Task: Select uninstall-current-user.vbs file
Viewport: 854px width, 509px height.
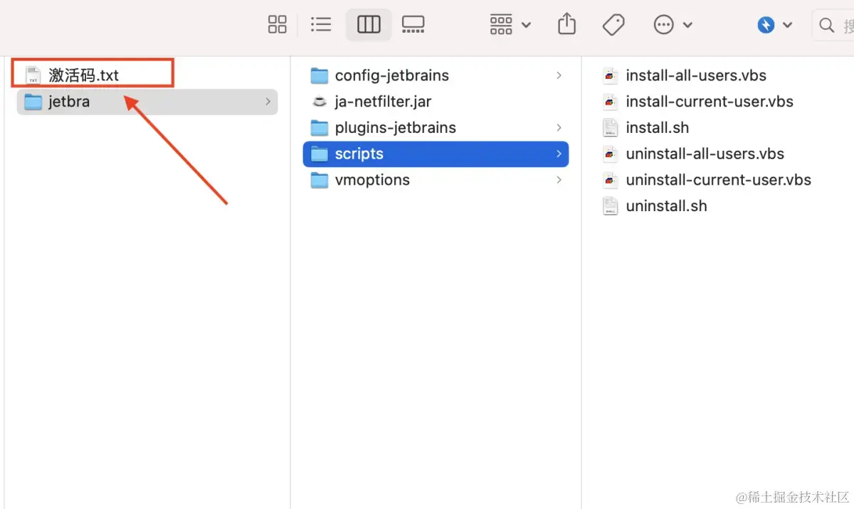Action: (x=719, y=180)
